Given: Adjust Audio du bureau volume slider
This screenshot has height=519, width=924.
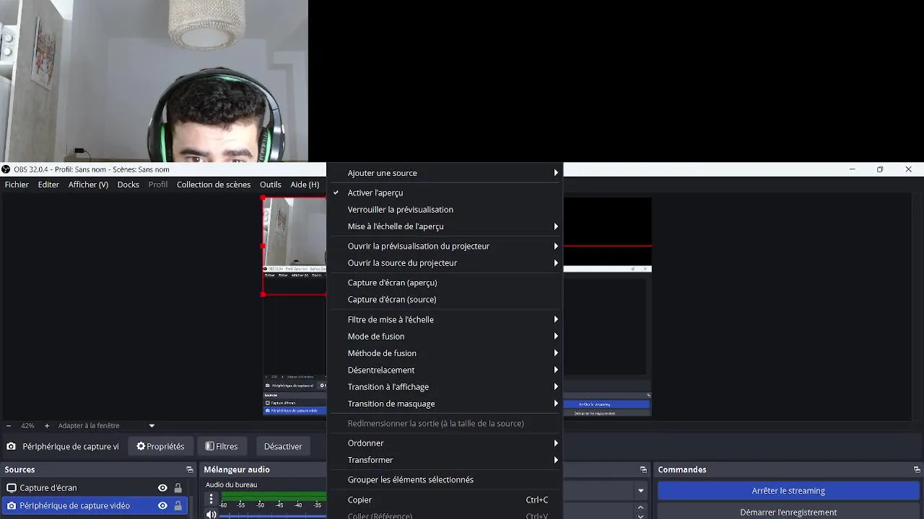Looking at the screenshot, I should click(x=274, y=515).
